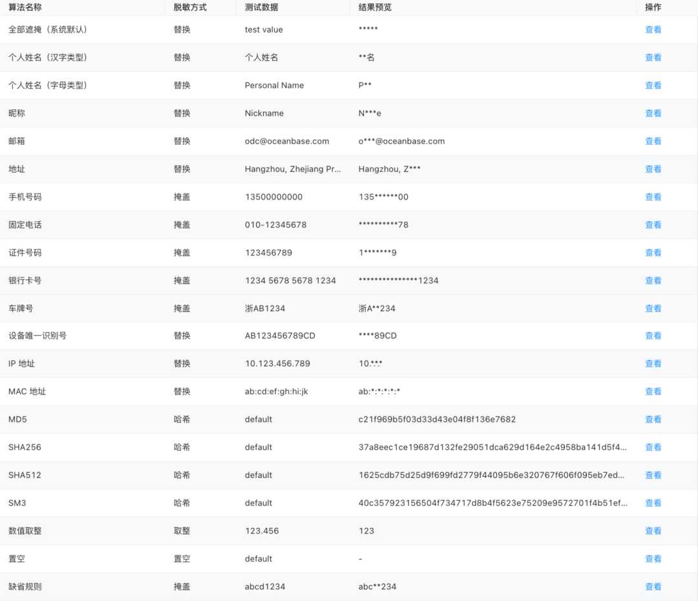This screenshot has height=601, width=698.
Task: View SHA256 algorithm details
Action: pyautogui.click(x=653, y=447)
